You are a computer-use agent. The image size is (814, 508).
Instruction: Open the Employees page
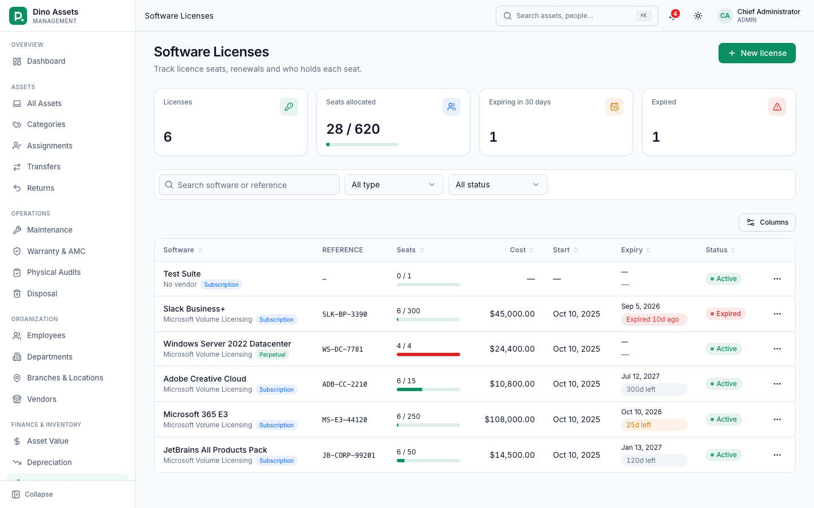tap(68, 335)
